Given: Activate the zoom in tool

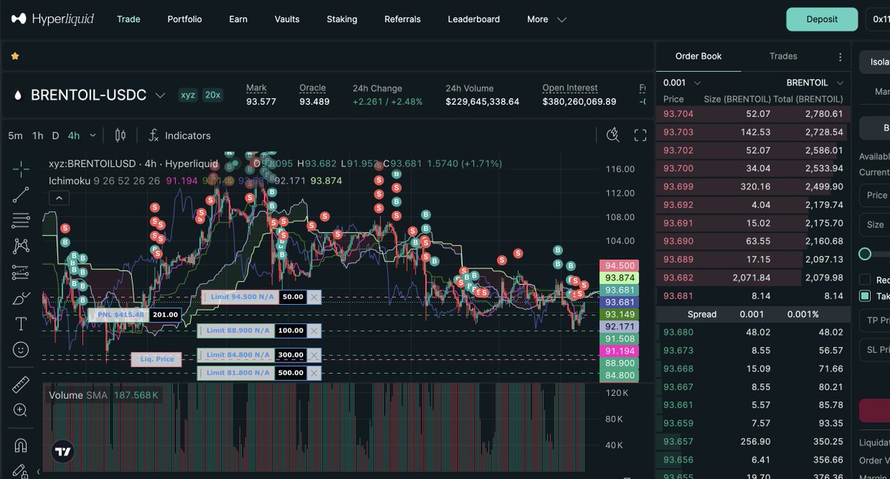Looking at the screenshot, I should click(x=21, y=410).
